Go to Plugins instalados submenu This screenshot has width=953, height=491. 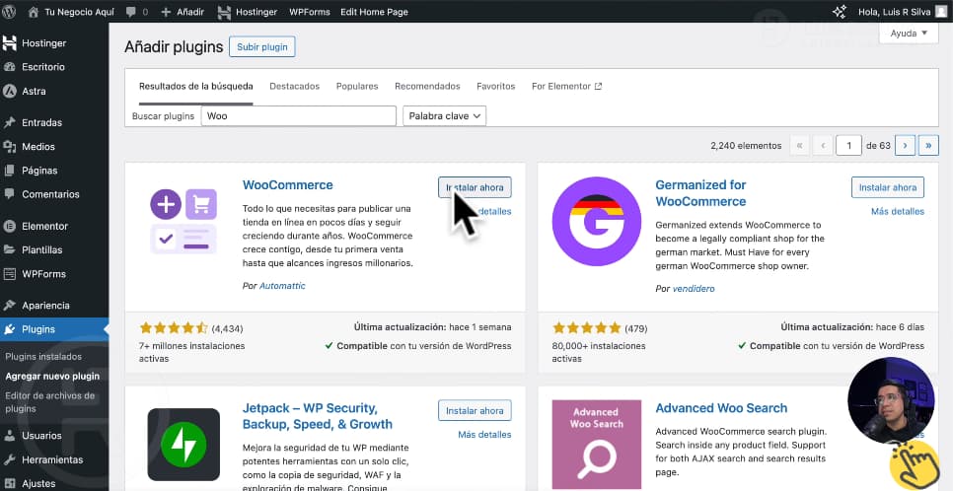click(43, 357)
